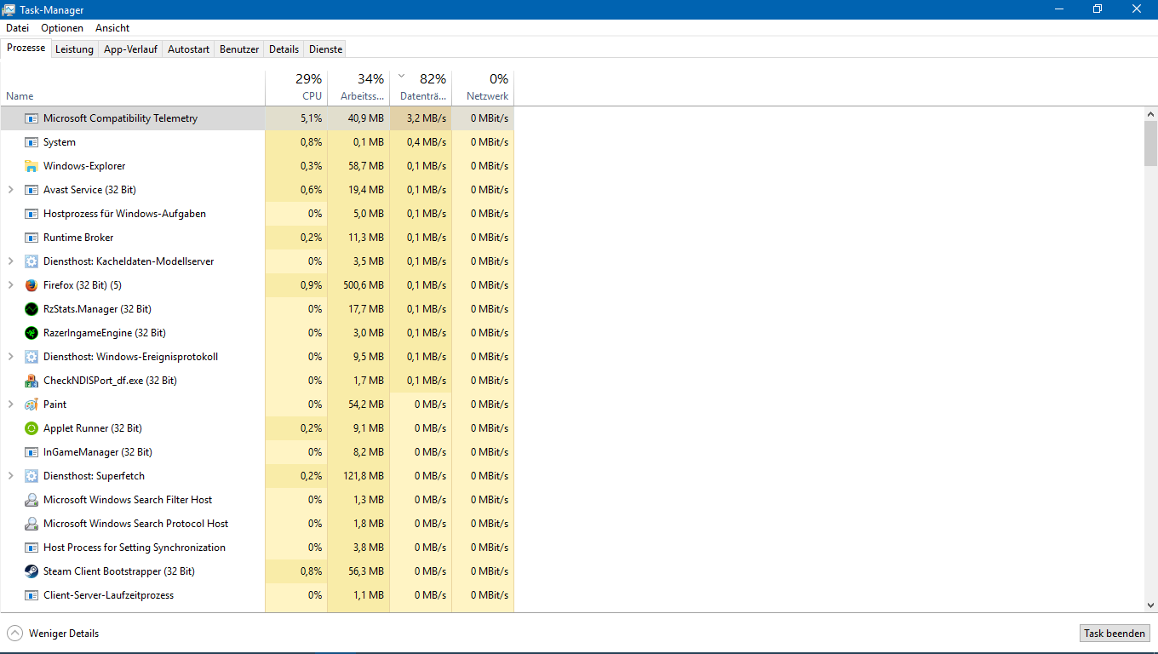Click System disk value 0,4 MB/s
This screenshot has width=1158, height=654.
[427, 142]
